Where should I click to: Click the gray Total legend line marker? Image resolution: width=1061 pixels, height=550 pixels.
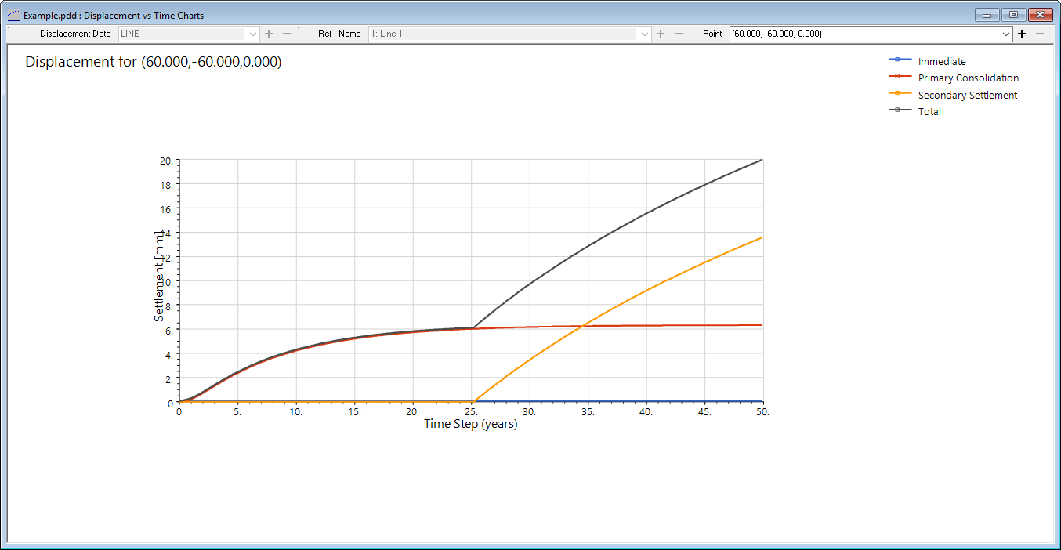900,111
